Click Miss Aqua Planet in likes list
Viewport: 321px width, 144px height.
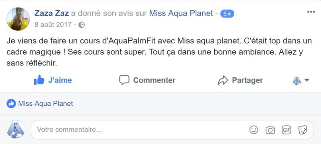[x=46, y=104]
